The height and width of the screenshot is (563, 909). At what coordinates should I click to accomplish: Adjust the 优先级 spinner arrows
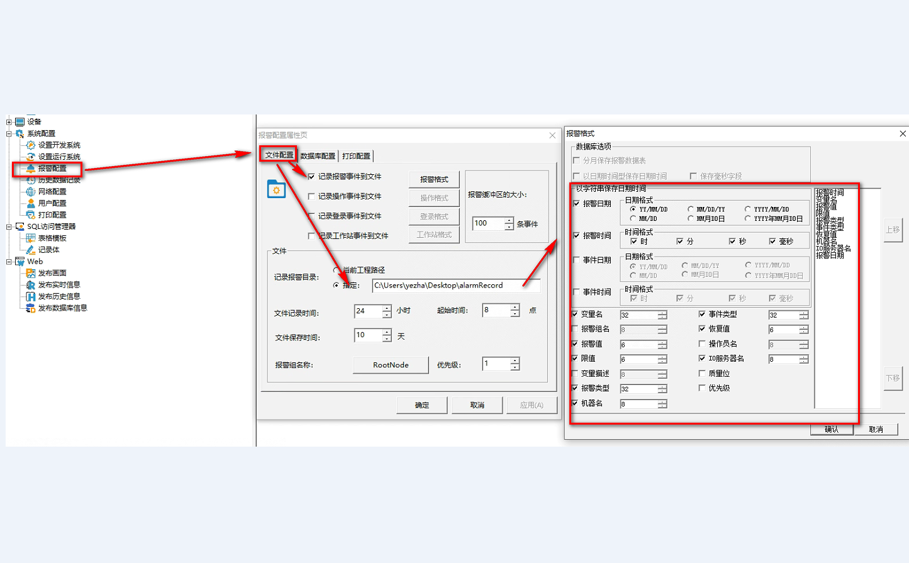515,364
